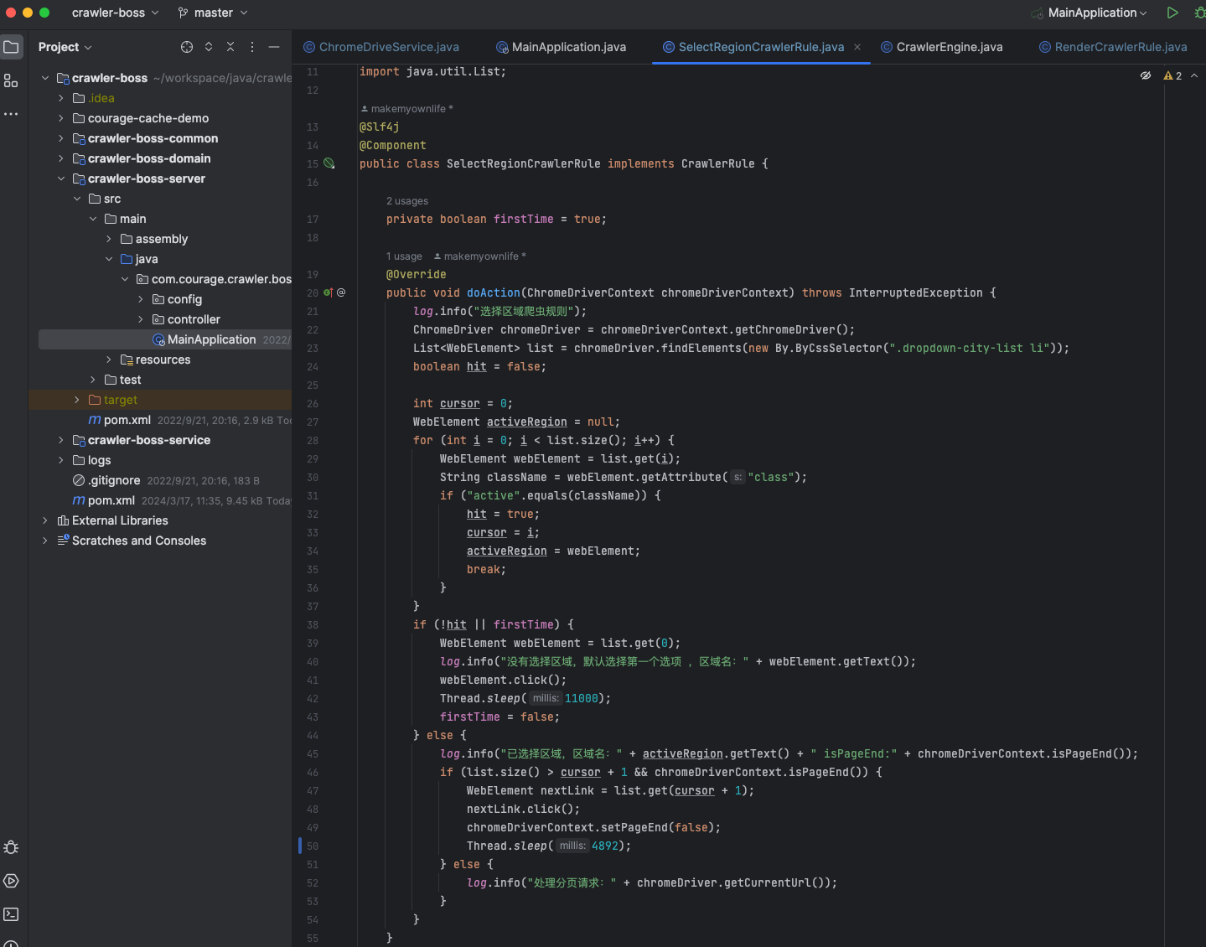Switch to MainApplication.java tab
1206x947 pixels.
tap(561, 47)
